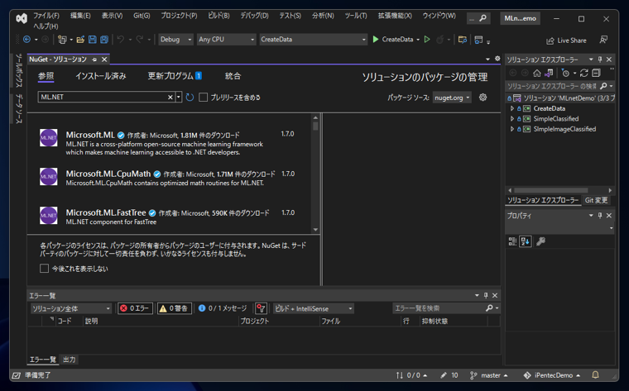Select the Microsoft.ML.FastTree package entry
The width and height of the screenshot is (629, 391).
[x=170, y=216]
